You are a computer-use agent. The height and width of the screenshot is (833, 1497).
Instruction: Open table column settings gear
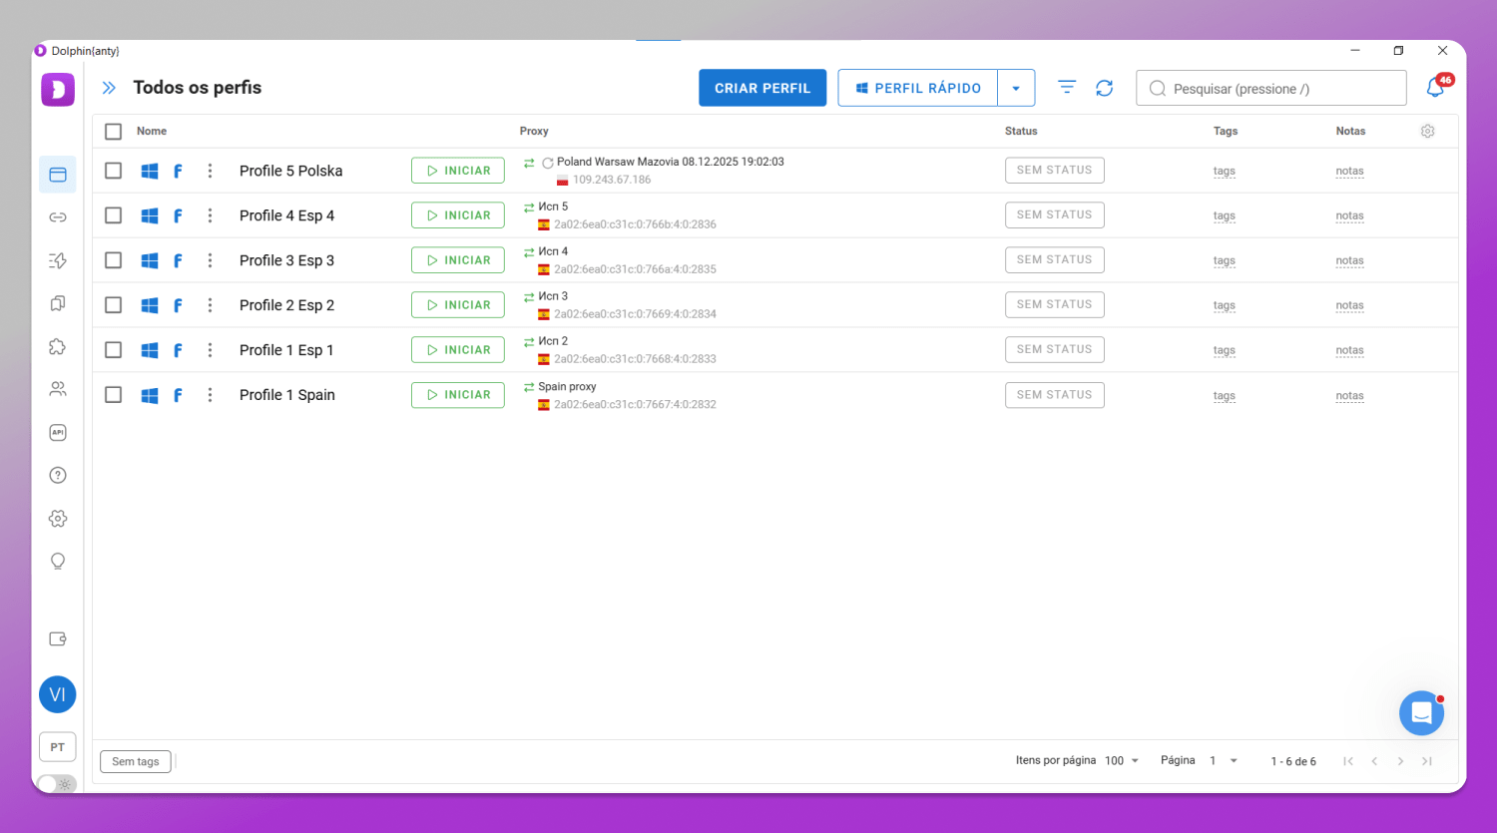click(1428, 131)
